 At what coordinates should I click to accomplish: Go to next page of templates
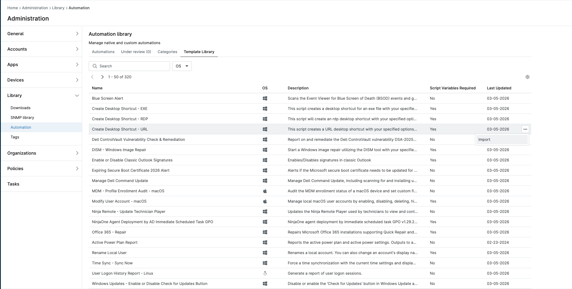(x=102, y=77)
